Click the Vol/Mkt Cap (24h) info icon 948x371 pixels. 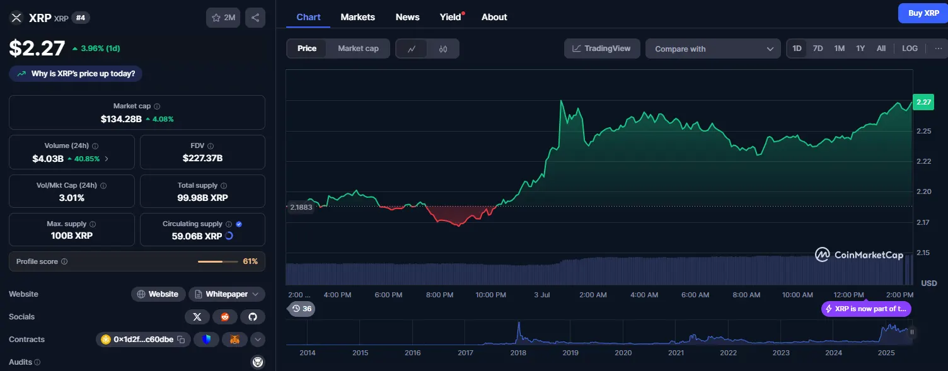click(x=103, y=186)
